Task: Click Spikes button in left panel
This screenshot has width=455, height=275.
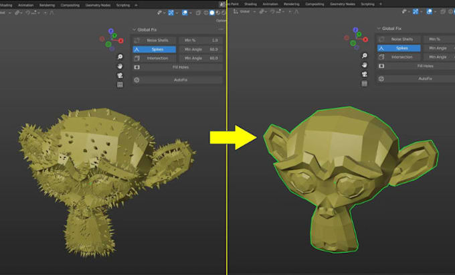Action: (x=155, y=50)
